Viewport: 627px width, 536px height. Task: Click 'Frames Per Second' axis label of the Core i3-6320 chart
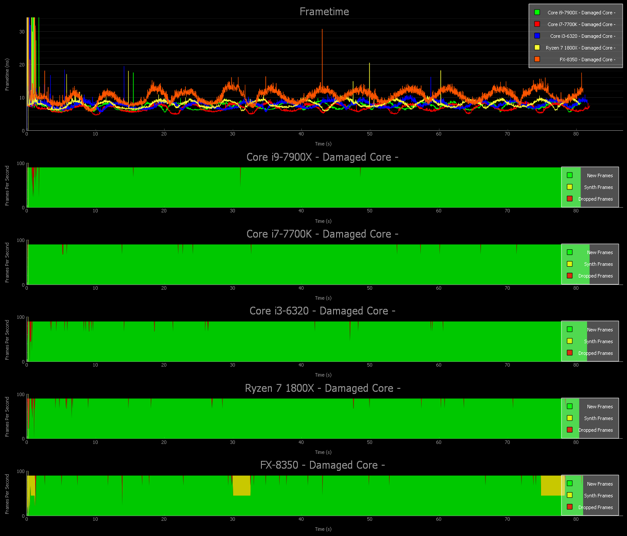(7, 340)
